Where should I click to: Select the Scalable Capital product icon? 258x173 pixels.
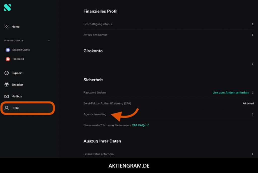8,50
